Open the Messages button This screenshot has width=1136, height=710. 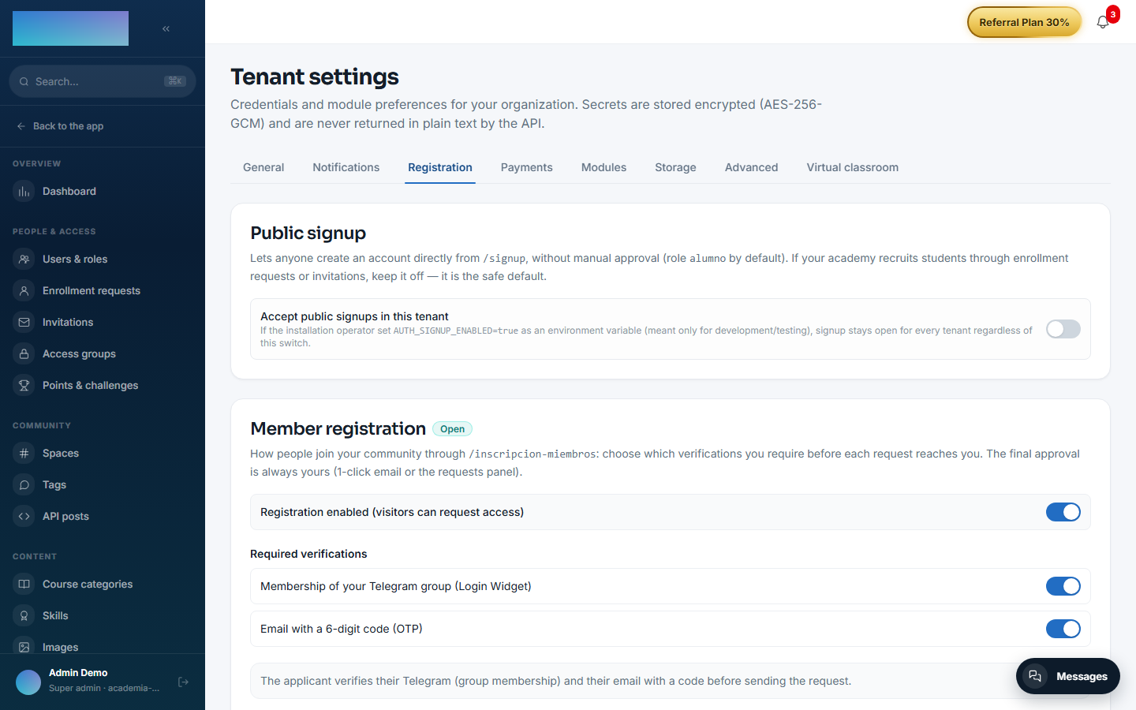click(x=1068, y=676)
